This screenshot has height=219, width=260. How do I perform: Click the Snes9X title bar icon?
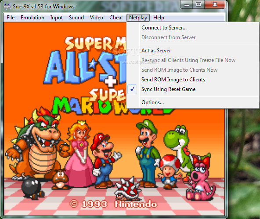[7, 6]
